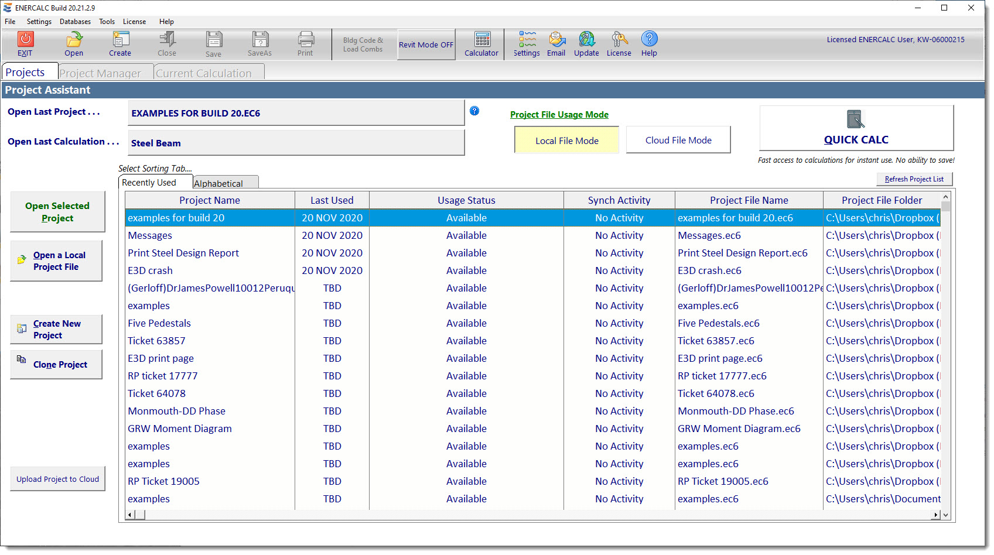Click the red EXIT power icon
Image resolution: width=994 pixels, height=555 pixels.
click(x=25, y=40)
